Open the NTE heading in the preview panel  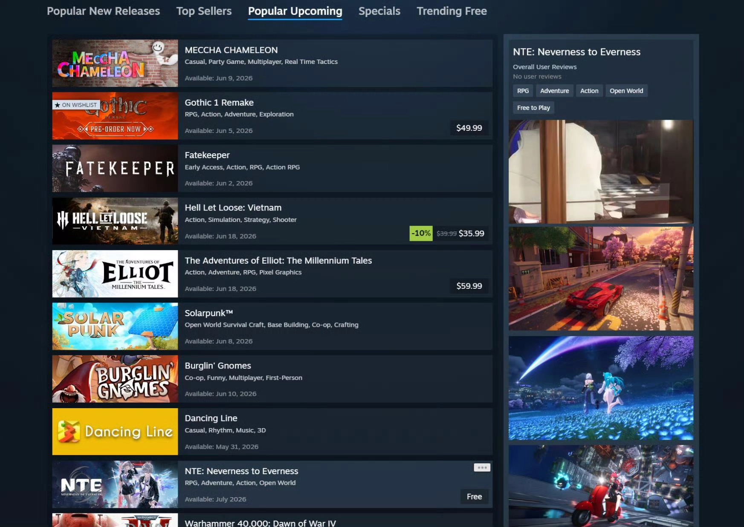pyautogui.click(x=576, y=52)
